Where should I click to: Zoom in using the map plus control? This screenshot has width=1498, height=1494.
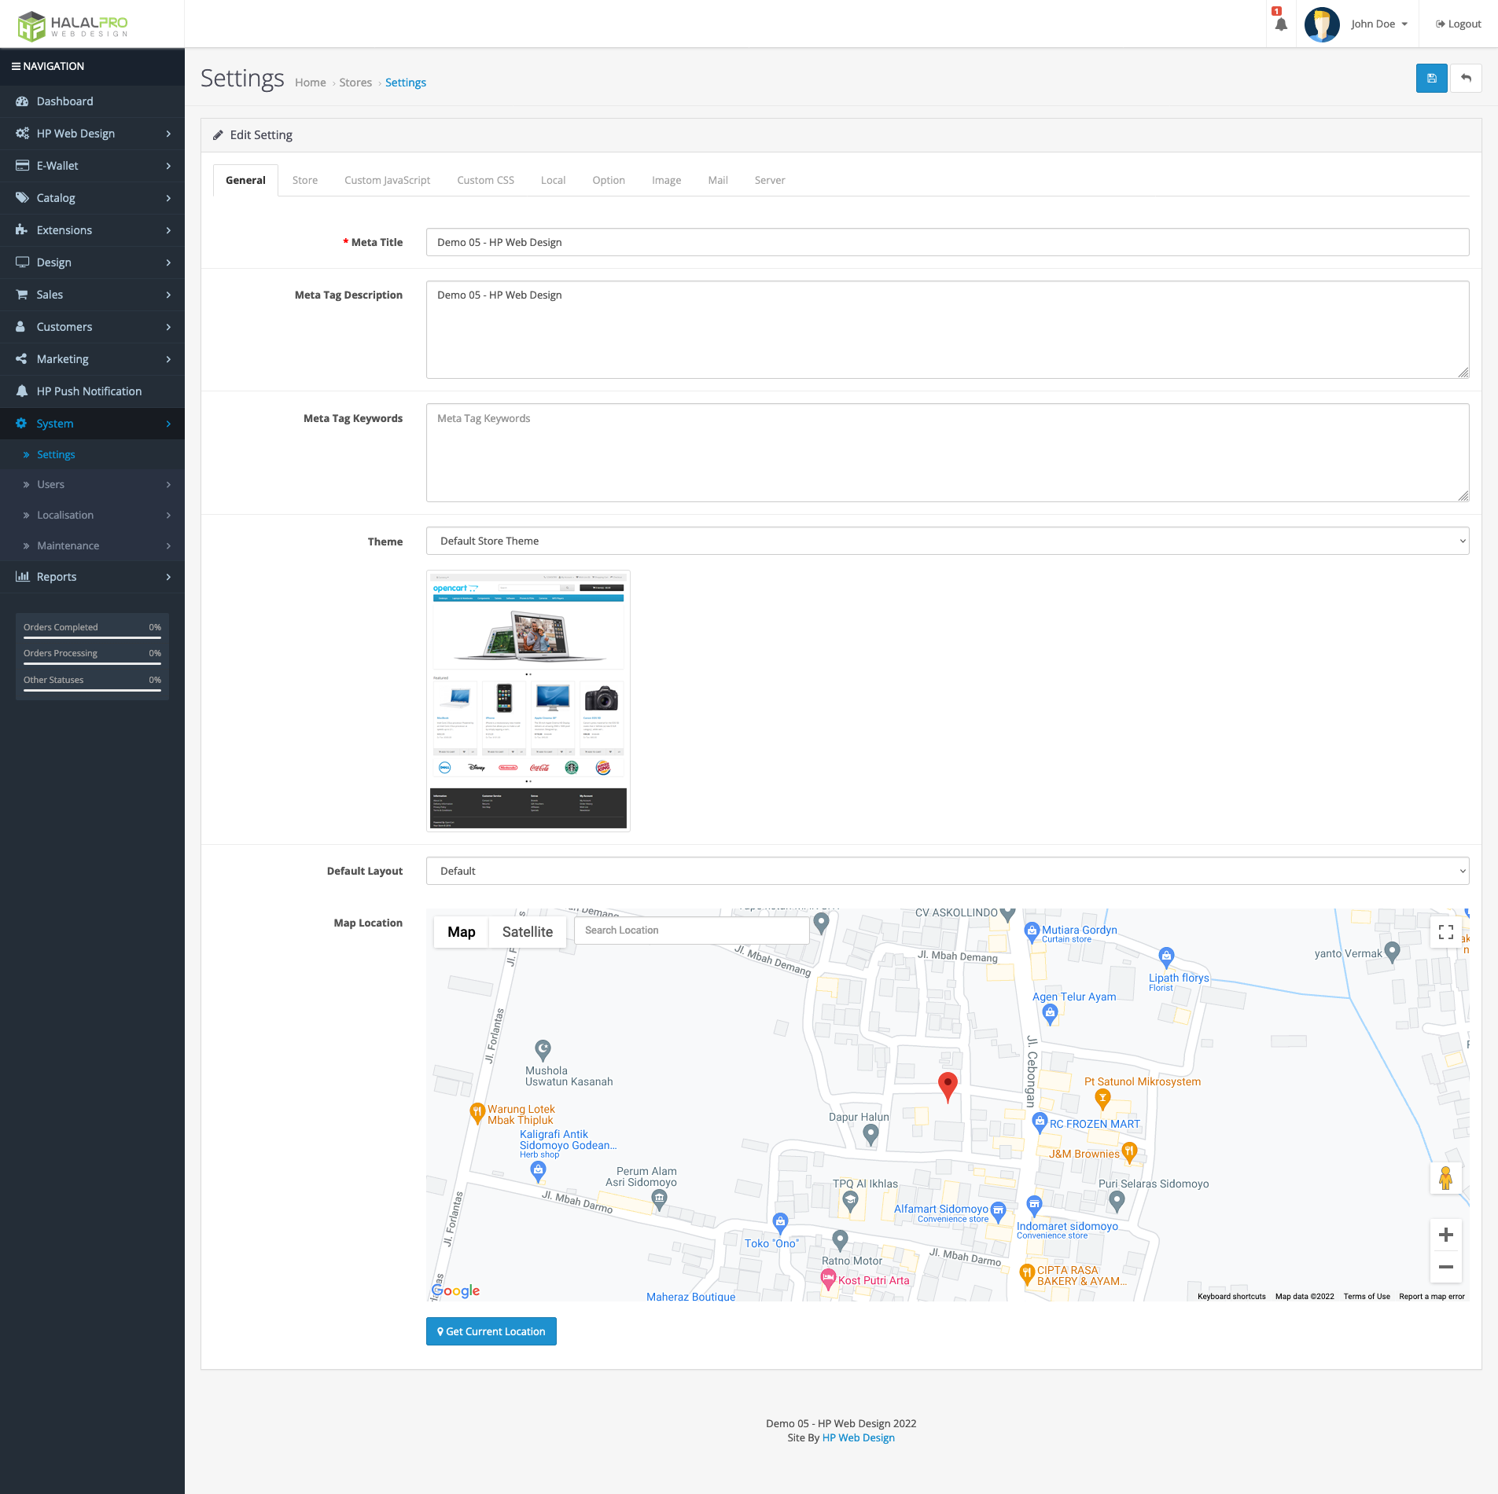[x=1445, y=1234]
